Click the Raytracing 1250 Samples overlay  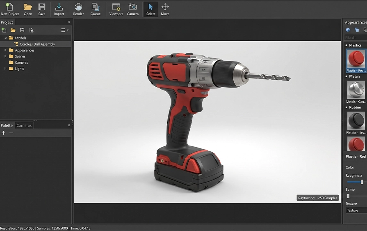(x=318, y=198)
